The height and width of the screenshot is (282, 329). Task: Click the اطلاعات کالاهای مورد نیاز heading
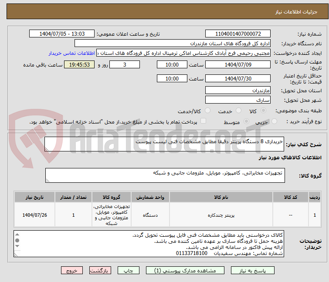pos(290,158)
